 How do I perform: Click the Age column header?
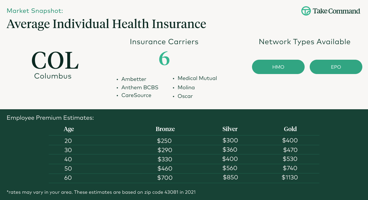coord(69,129)
